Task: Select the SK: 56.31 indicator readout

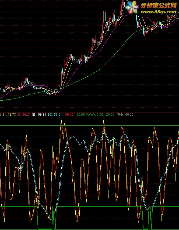Action: [39, 115]
